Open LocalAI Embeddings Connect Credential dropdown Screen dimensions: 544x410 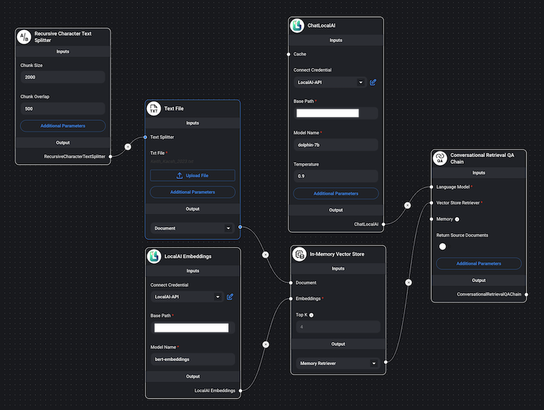pos(187,297)
